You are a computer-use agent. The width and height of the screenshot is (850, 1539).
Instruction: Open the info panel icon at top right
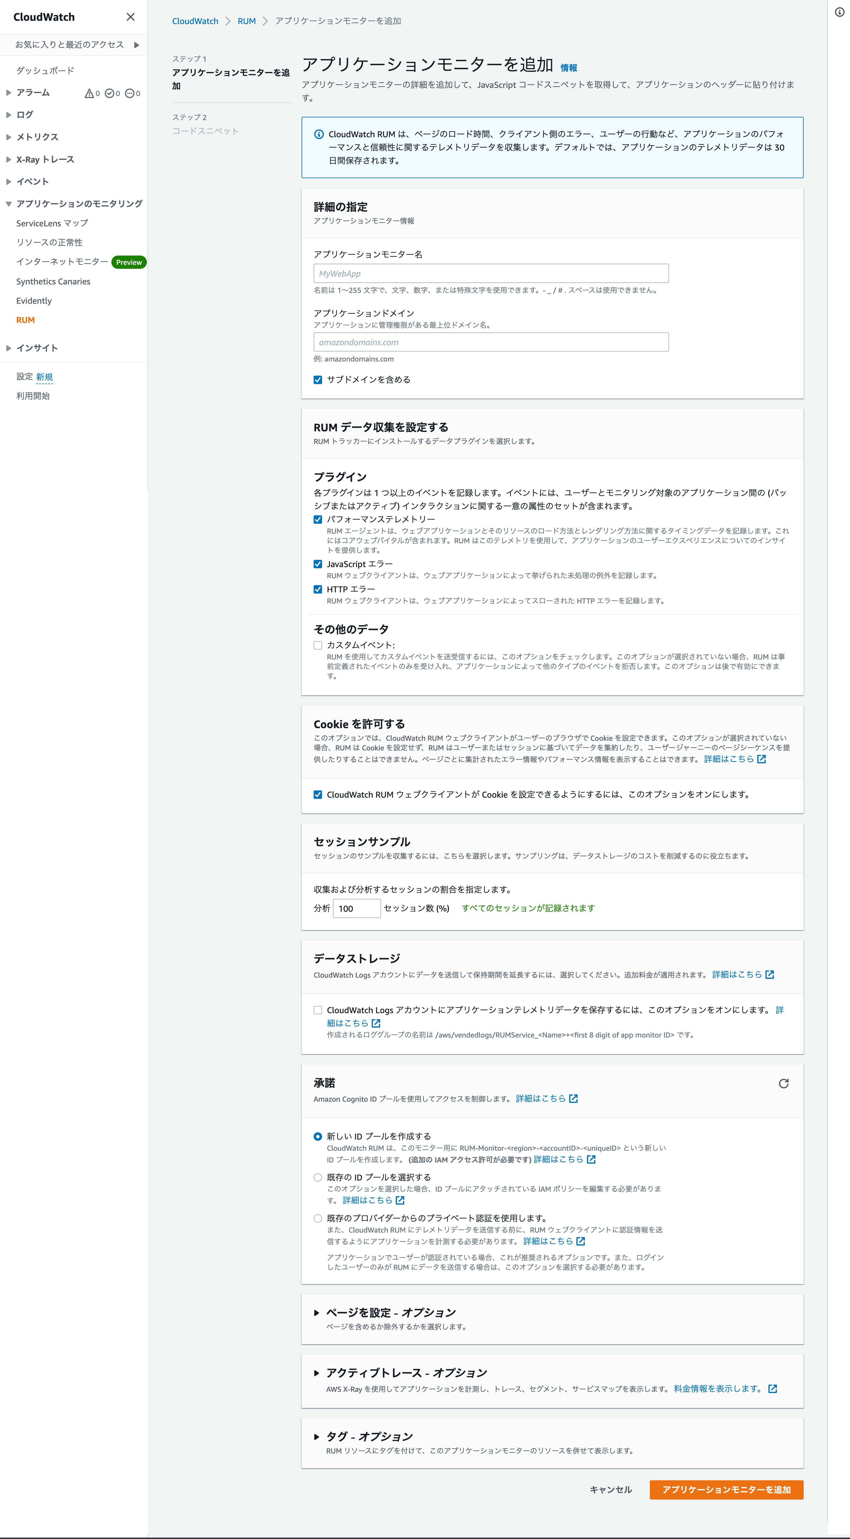[839, 12]
